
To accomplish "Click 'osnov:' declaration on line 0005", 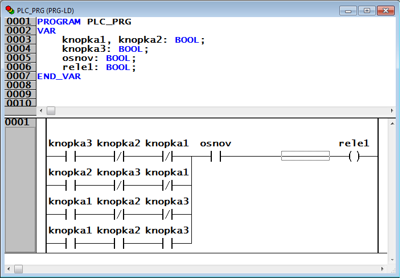I will point(80,58).
